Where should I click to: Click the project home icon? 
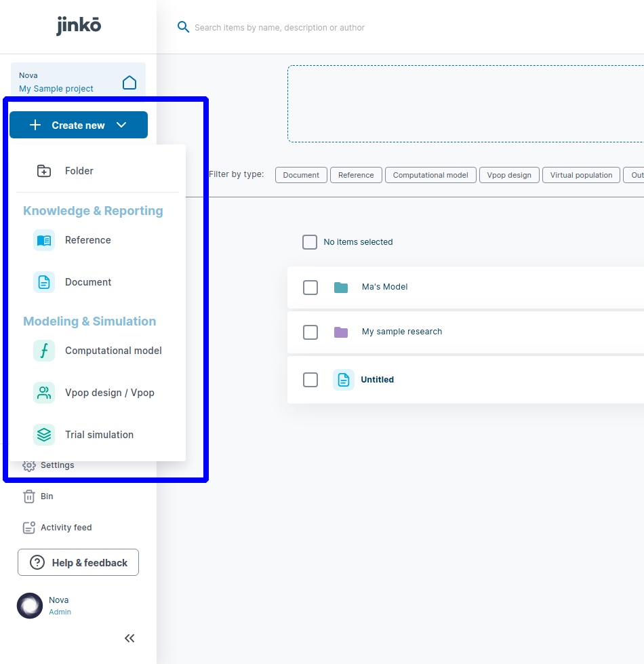[129, 83]
